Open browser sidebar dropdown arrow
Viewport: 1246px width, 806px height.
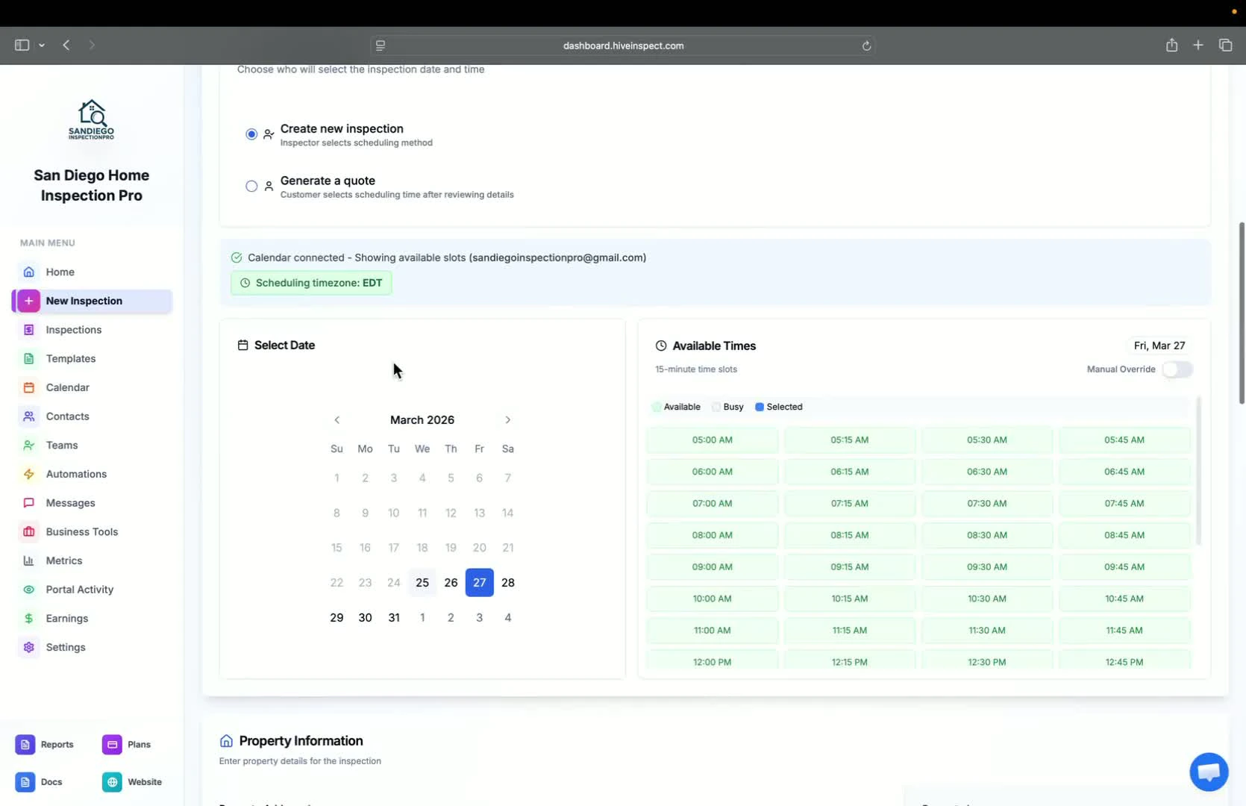(x=42, y=46)
